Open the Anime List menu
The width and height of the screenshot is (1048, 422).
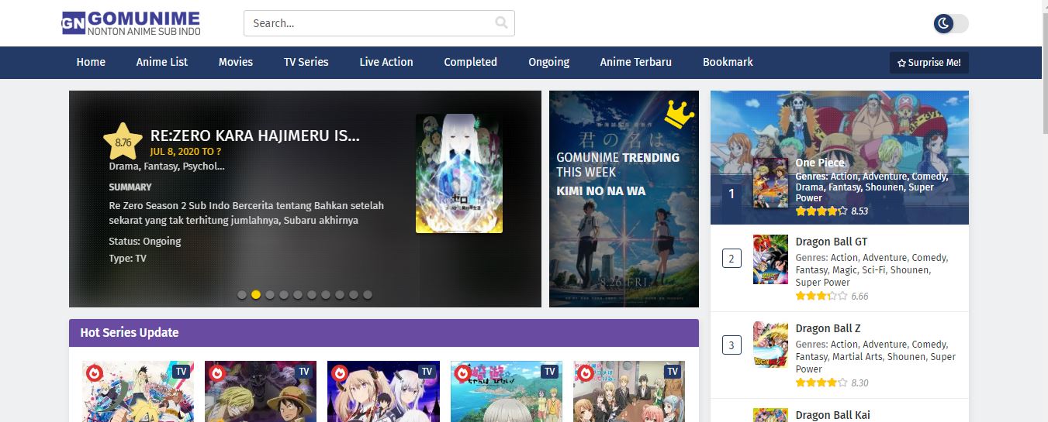(x=162, y=62)
